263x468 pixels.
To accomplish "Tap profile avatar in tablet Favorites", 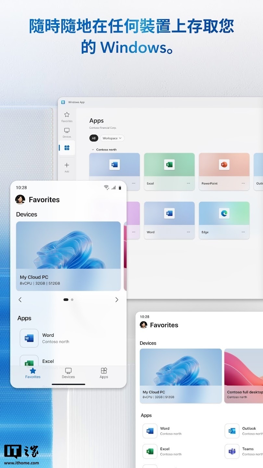I will [144, 325].
